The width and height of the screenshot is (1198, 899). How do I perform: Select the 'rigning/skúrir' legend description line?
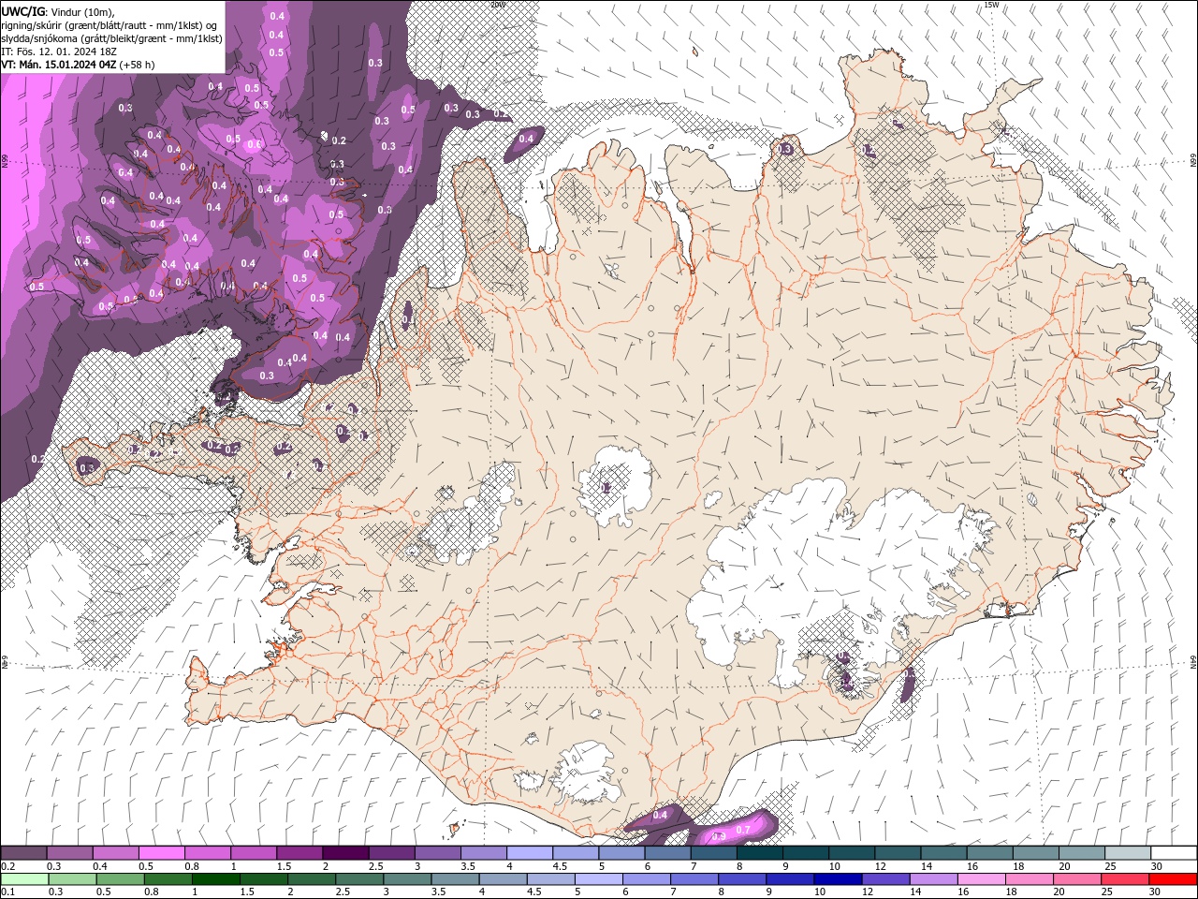(x=110, y=25)
